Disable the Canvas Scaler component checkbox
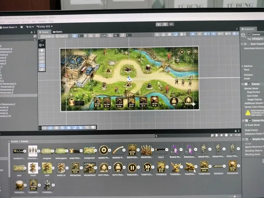 click(250, 120)
